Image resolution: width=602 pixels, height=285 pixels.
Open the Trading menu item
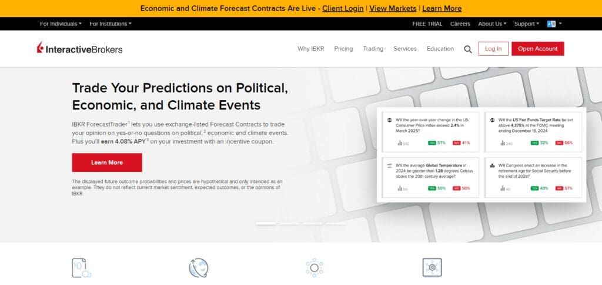(x=373, y=49)
